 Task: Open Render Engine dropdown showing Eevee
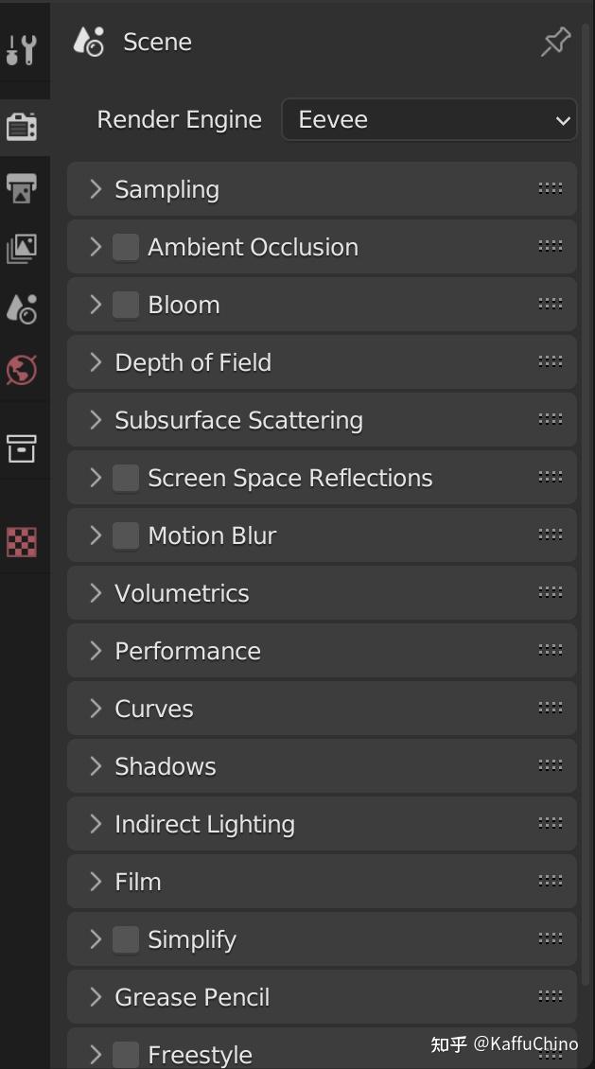pos(429,120)
